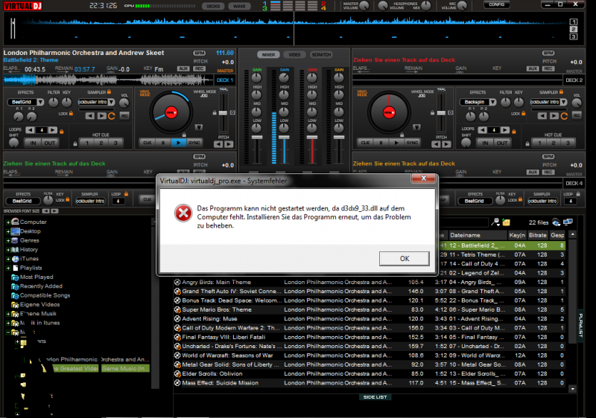596x418 pixels.
Task: Toggle loop lock icon on Deck 1
Action: [x=62, y=132]
